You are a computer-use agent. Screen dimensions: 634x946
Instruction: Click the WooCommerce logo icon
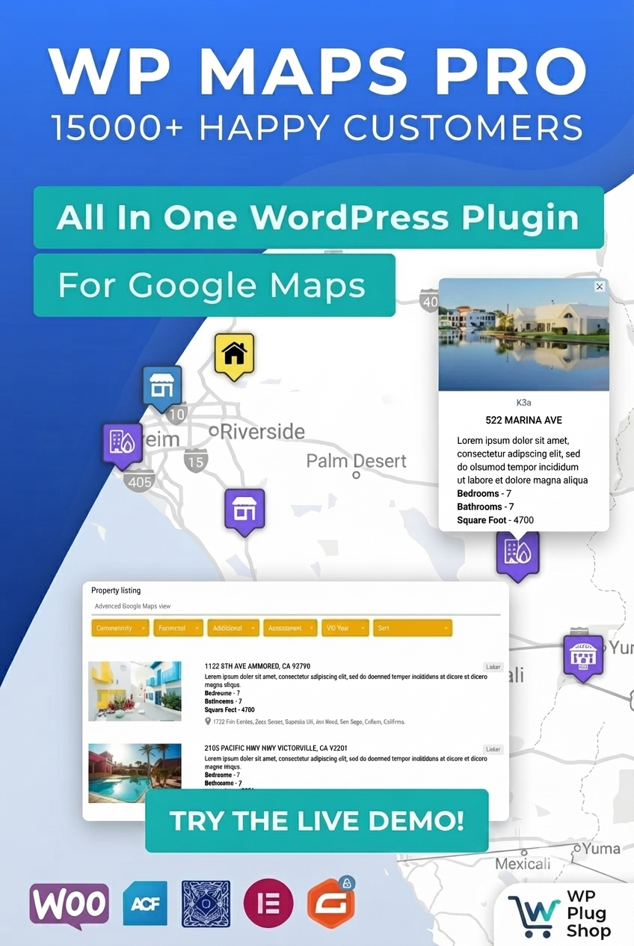pos(70,904)
